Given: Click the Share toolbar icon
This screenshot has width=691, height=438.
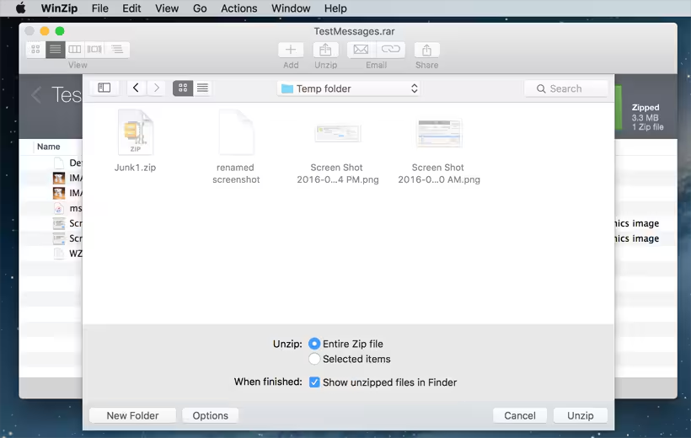Looking at the screenshot, I should pyautogui.click(x=426, y=51).
